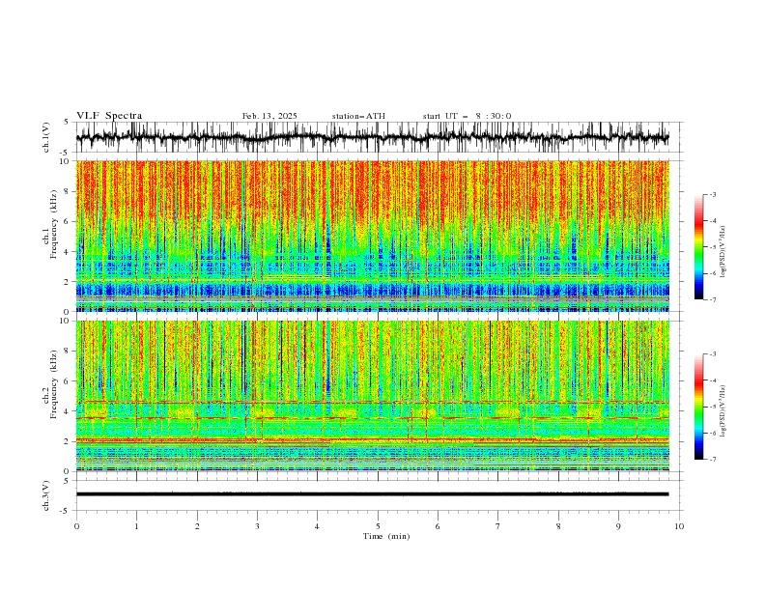Click the '0' tick on time axis
Viewport: 765px width, 591px height.
(76, 526)
